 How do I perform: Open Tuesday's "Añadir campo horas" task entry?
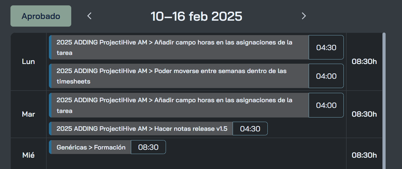[x=179, y=105]
